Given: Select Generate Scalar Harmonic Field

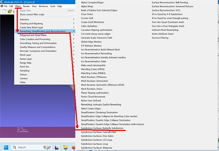Looking at the screenshot, I should 96,38.
